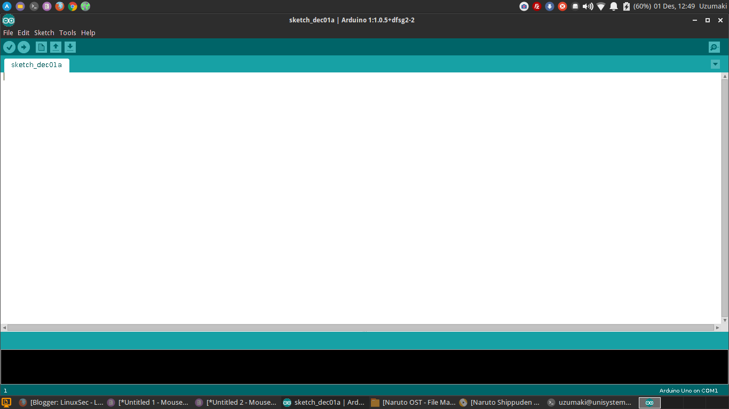Select the sketch_dec01a editor tab
Viewport: 729px width, 409px height.
36,65
